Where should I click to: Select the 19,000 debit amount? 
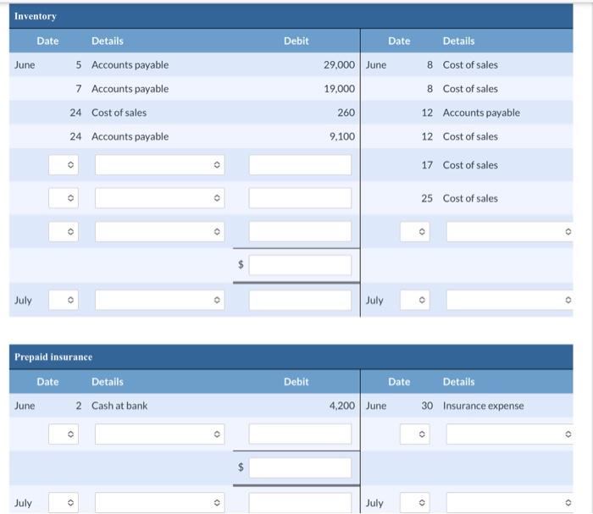point(339,88)
